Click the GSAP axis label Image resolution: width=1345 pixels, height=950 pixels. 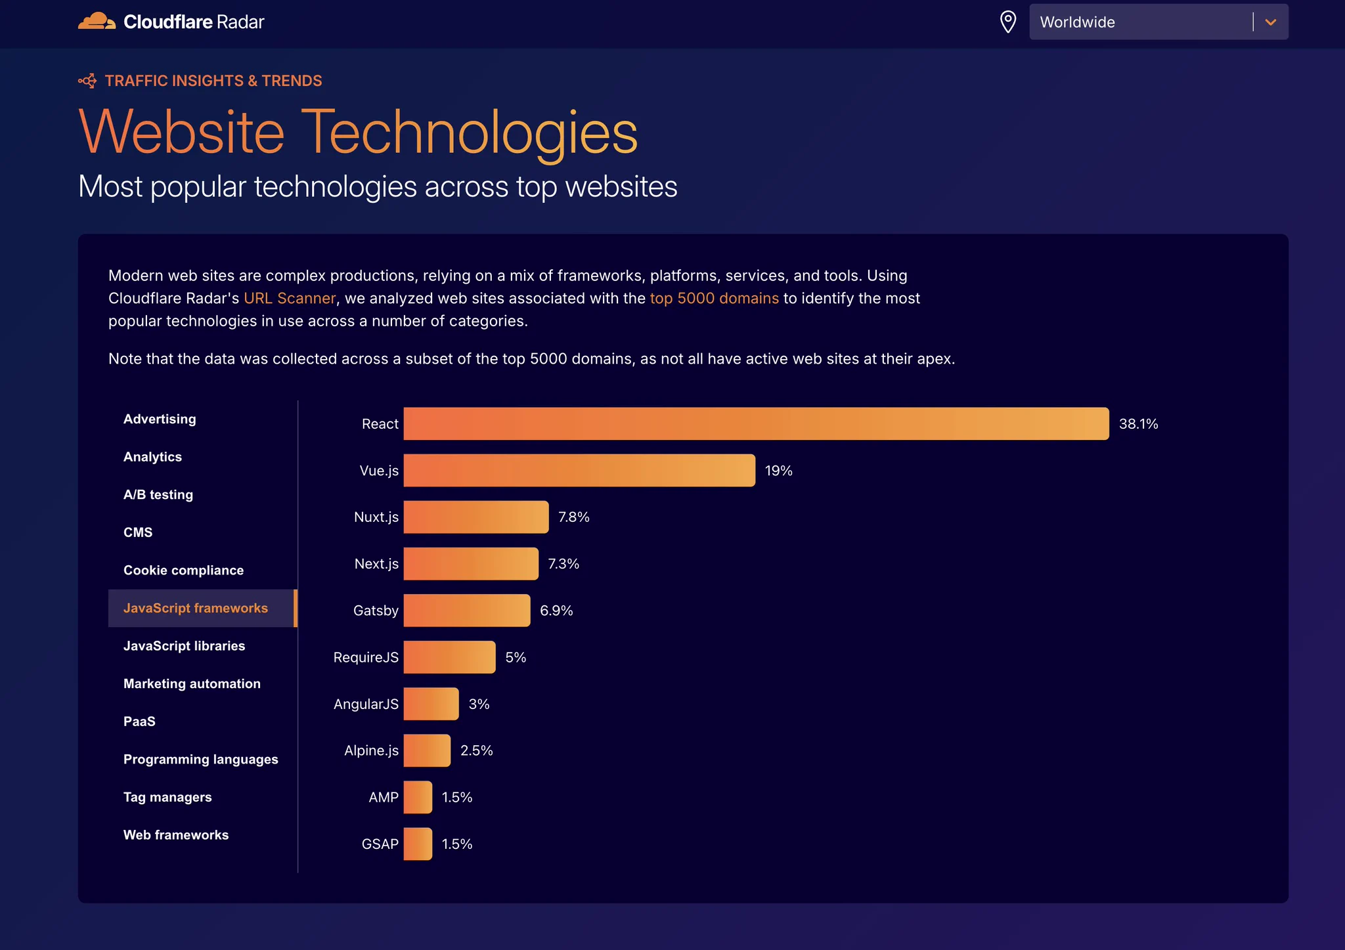pyautogui.click(x=380, y=844)
